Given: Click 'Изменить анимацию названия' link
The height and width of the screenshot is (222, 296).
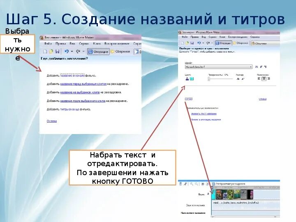Looking at the screenshot, I should (206, 120).
